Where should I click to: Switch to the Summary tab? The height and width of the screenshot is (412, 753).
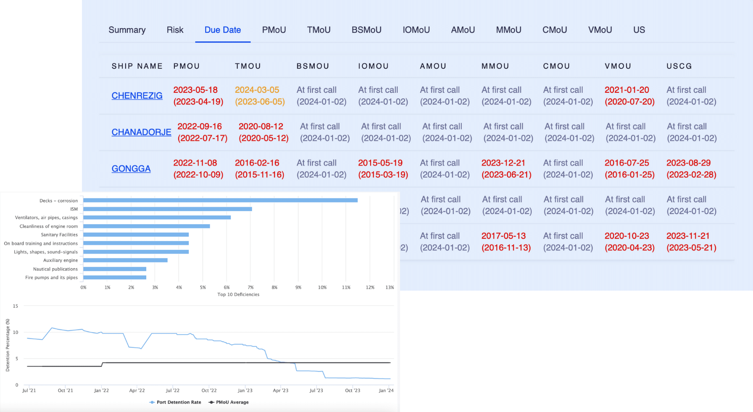[127, 30]
